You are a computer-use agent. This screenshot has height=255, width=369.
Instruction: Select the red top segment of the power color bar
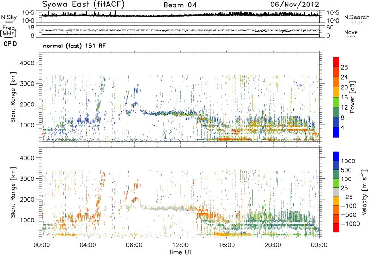tap(336, 62)
